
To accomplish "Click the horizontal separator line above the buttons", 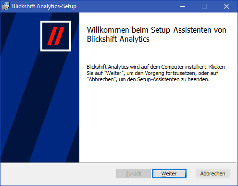I will click(118, 163).
